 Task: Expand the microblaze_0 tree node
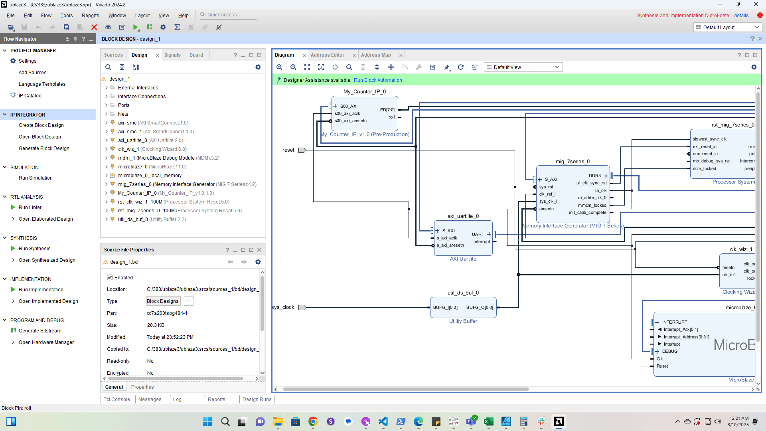tap(107, 167)
